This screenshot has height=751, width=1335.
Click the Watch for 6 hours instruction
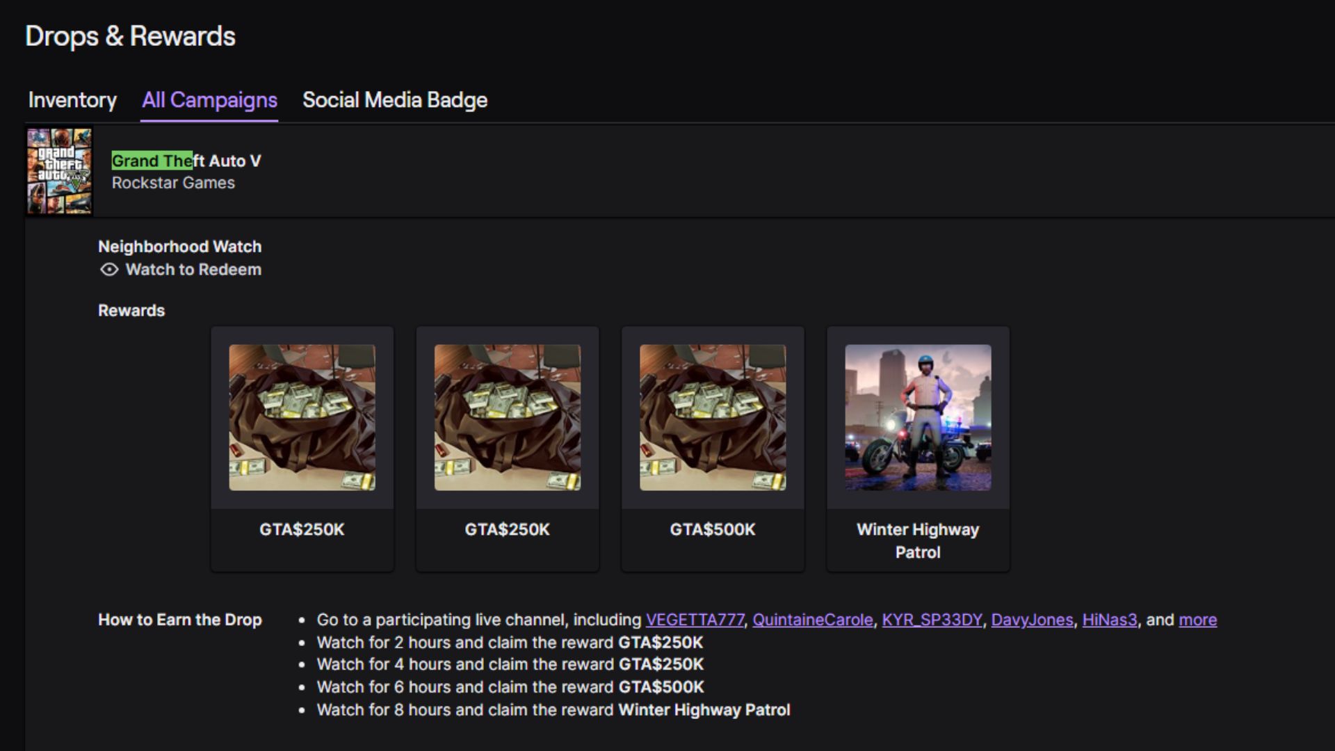[x=510, y=687]
